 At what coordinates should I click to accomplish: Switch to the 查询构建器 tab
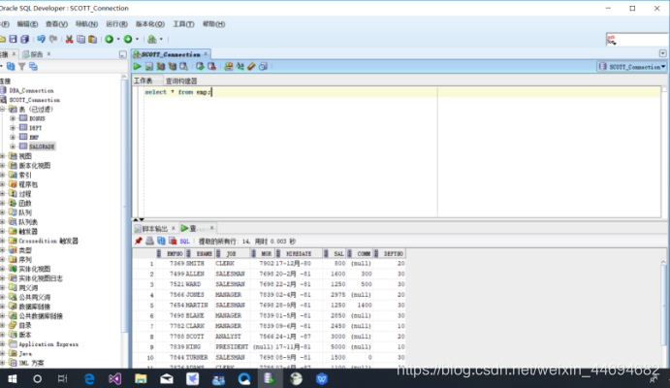tap(181, 81)
